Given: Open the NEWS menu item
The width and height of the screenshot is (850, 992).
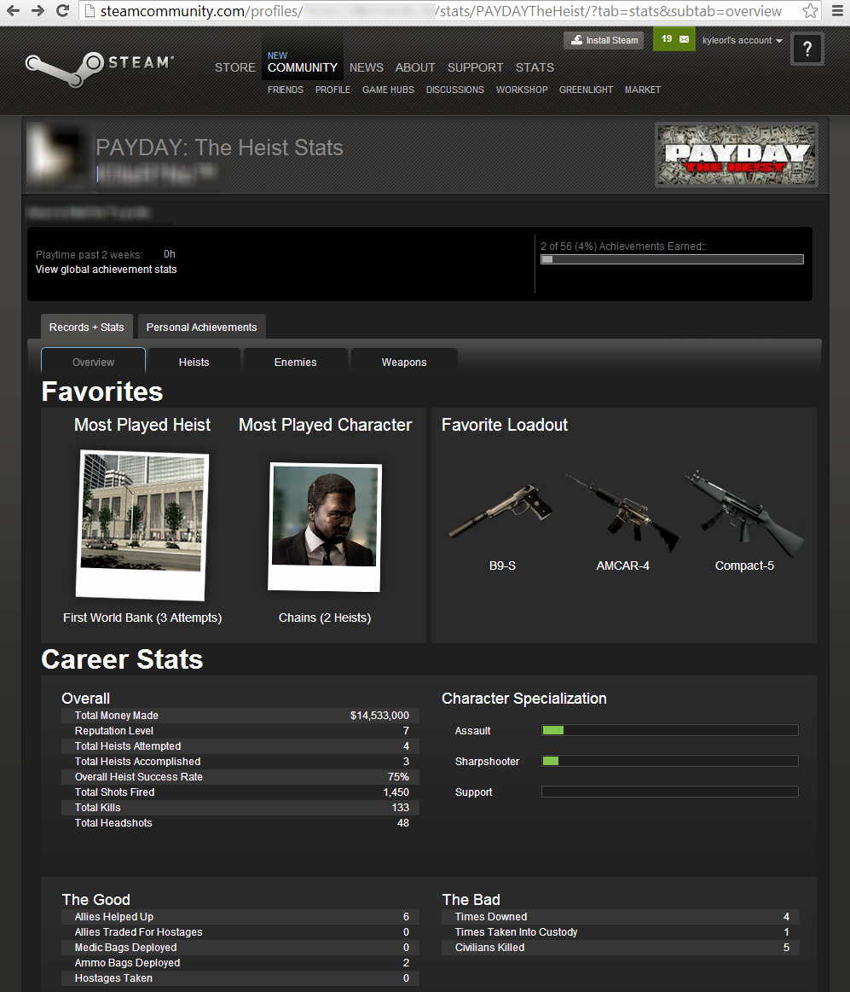Looking at the screenshot, I should click(367, 67).
